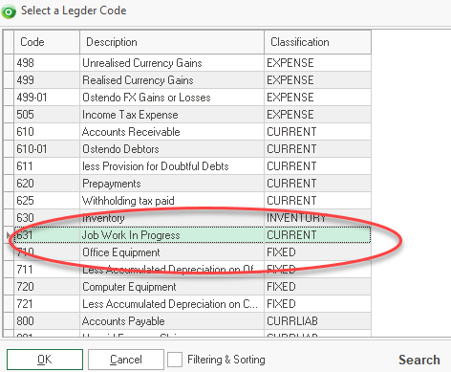The width and height of the screenshot is (451, 372).
Task: Click row selector beside code 498
Action: coord(9,63)
